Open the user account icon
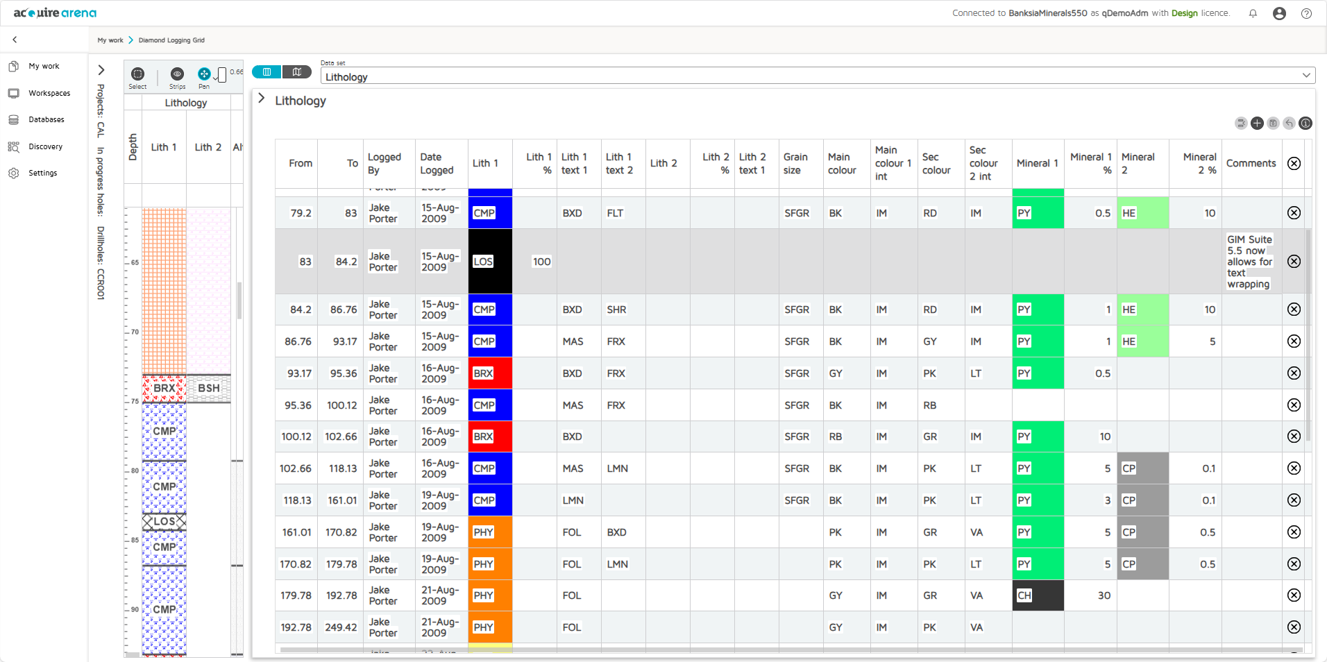The image size is (1327, 662). pos(1279,13)
